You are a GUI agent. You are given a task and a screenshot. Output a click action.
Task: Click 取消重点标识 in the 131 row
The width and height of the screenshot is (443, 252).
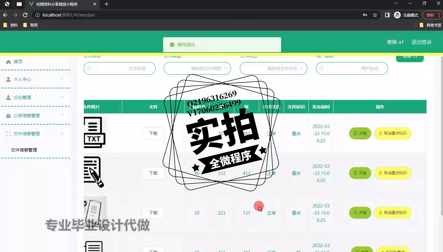point(393,213)
